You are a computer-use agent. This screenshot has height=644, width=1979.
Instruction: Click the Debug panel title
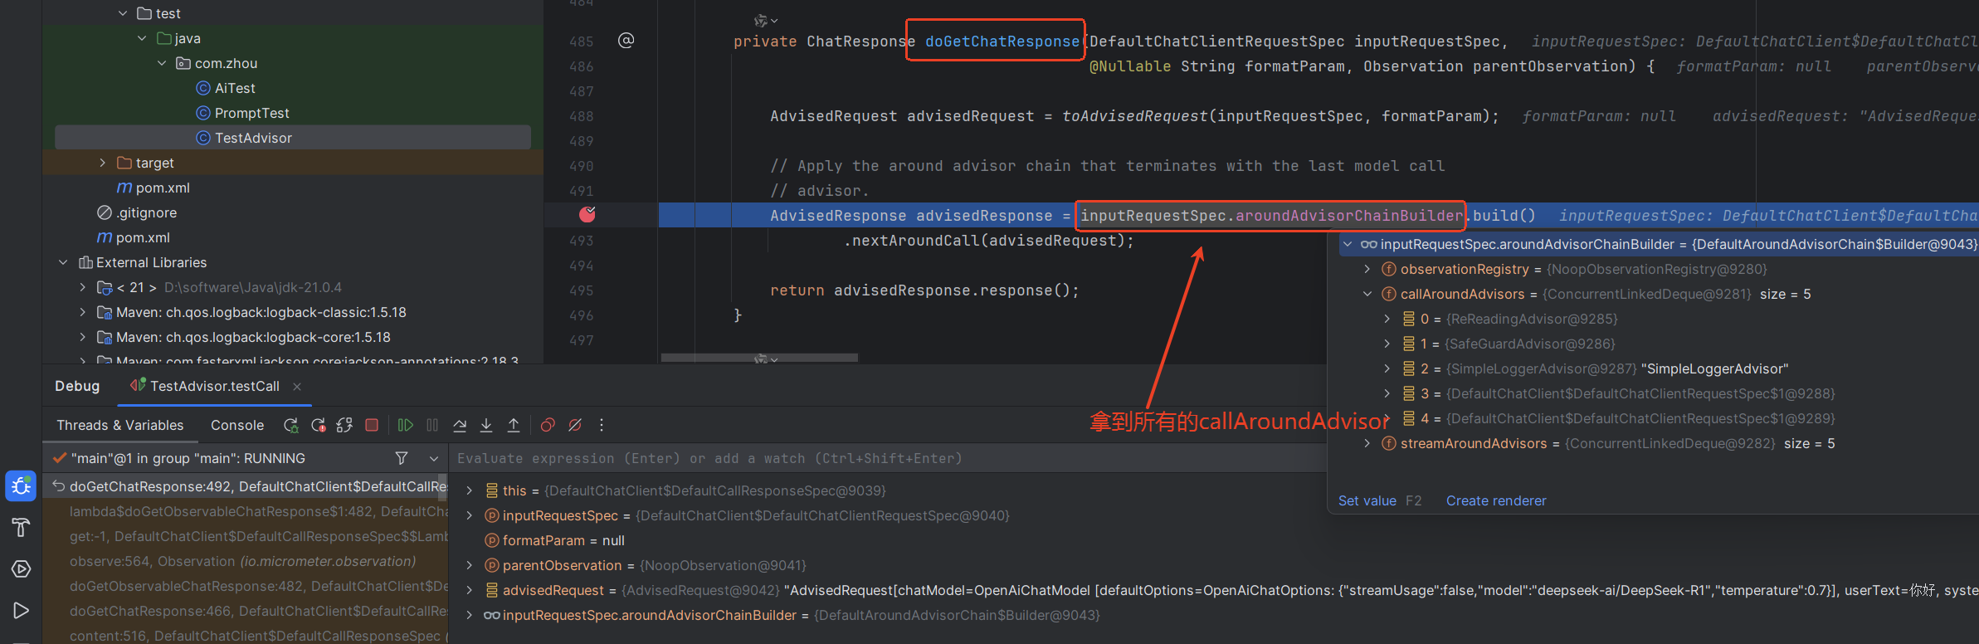77,386
